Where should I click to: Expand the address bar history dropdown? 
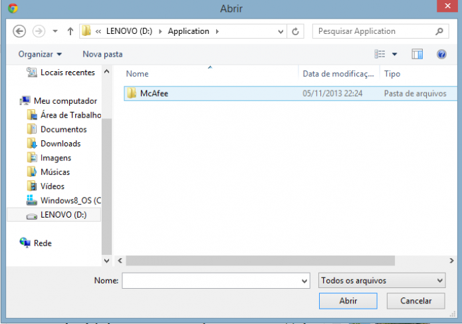[x=281, y=31]
